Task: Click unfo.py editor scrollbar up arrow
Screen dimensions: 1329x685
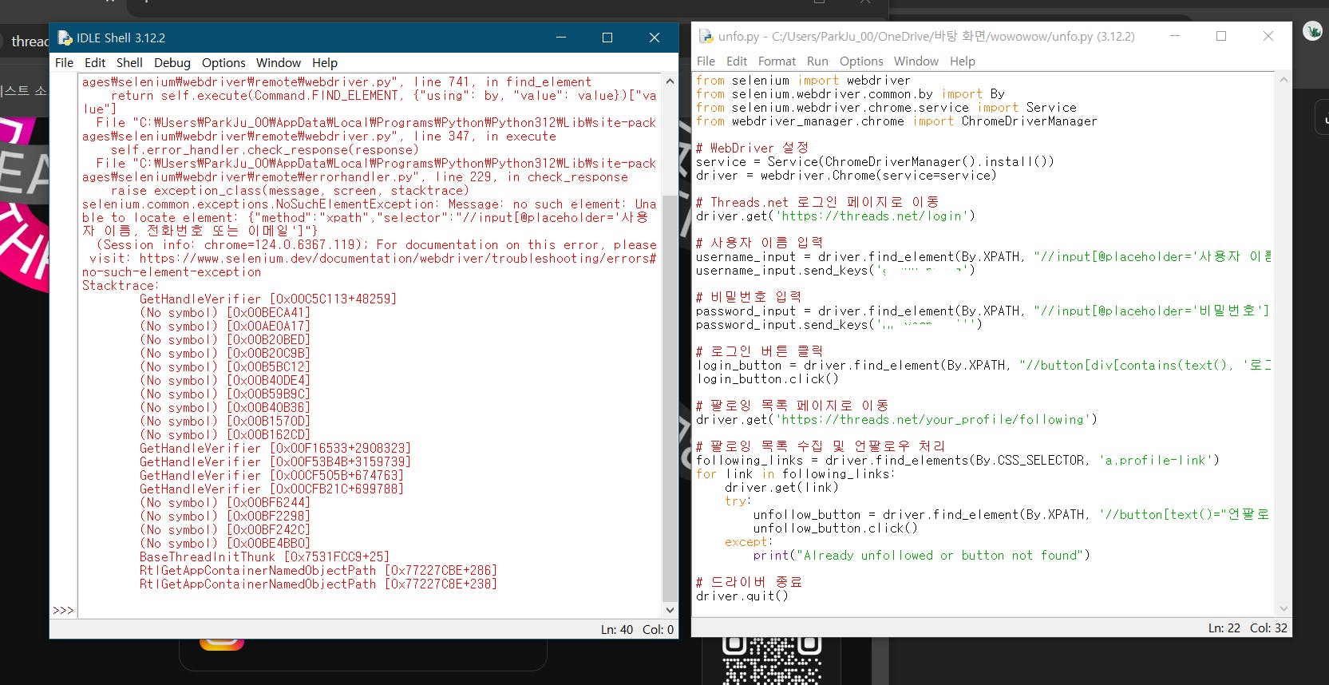Action: point(1284,80)
